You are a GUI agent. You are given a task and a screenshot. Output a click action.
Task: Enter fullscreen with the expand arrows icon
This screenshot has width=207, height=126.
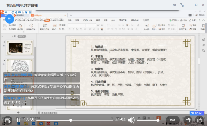point(182,5)
